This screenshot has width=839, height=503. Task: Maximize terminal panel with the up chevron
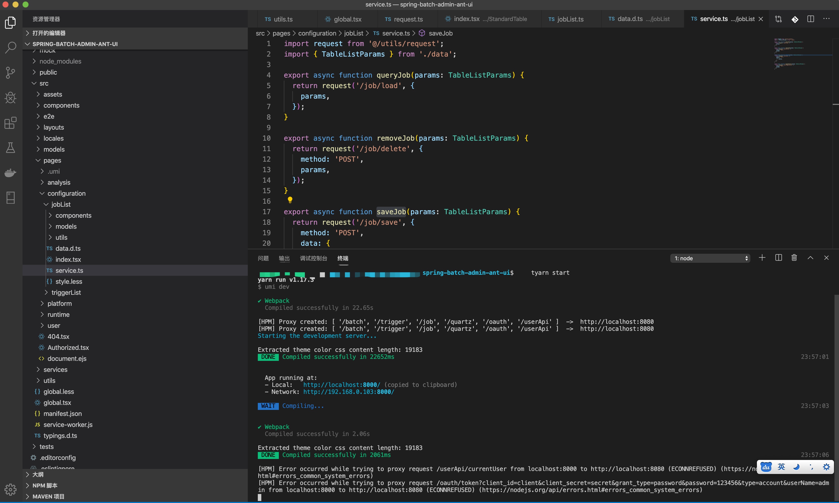click(x=810, y=258)
